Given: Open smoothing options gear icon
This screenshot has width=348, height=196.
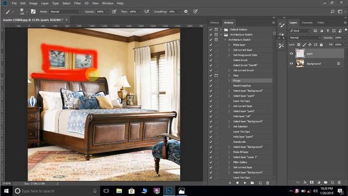Looking at the screenshot, I should click(x=186, y=11).
